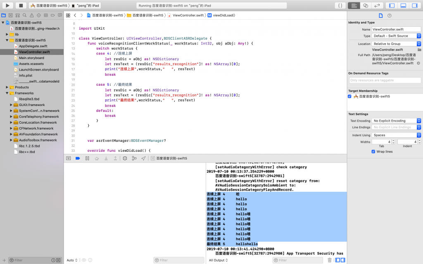Screen dimensions: 423x264
Task: Stop the running app
Action: 21,5
